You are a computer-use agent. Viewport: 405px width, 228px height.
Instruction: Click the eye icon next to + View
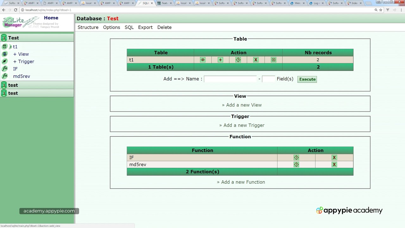click(x=4, y=54)
